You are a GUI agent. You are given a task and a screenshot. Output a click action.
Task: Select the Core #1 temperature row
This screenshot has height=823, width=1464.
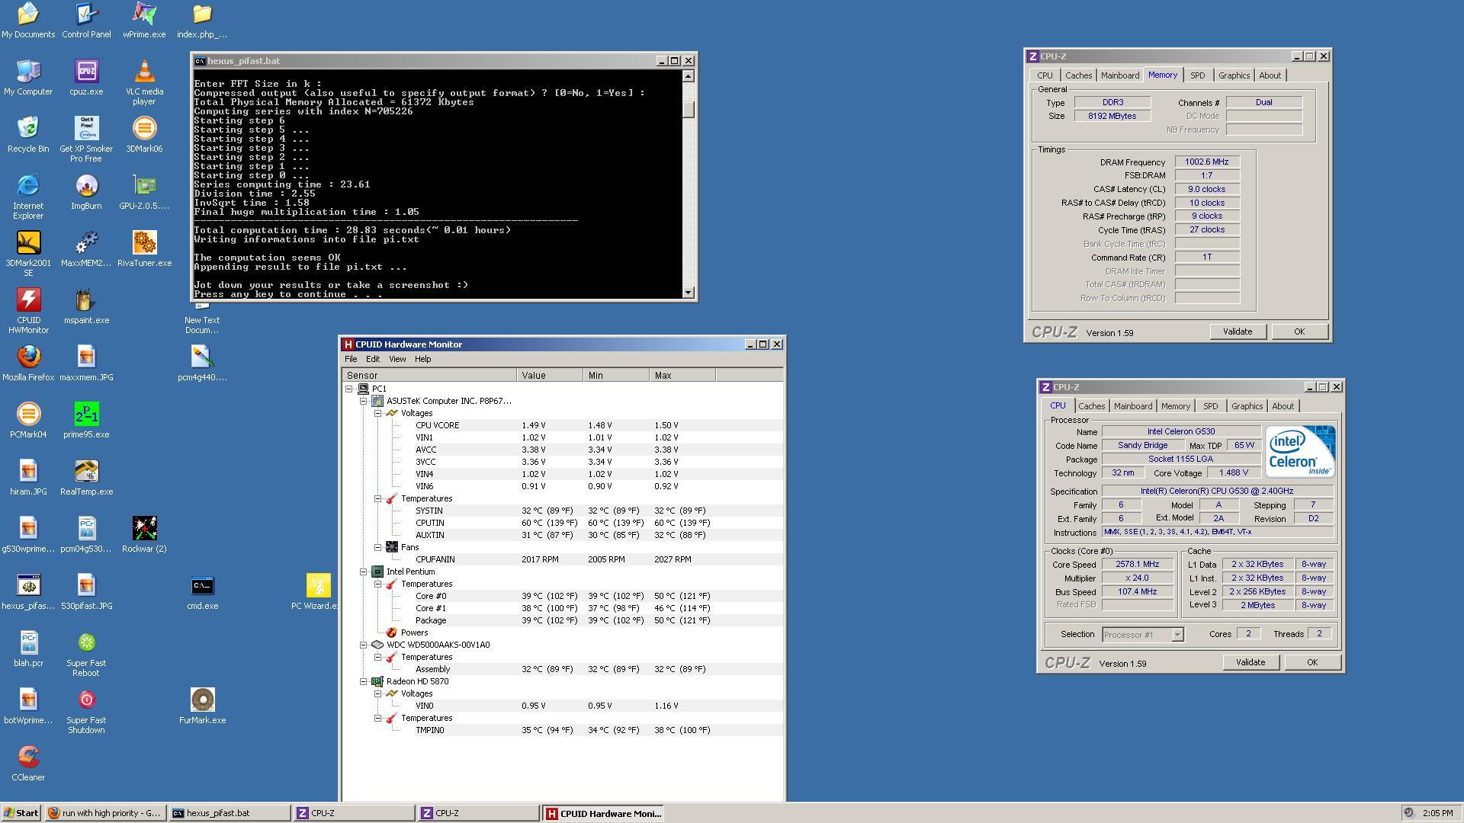563,608
